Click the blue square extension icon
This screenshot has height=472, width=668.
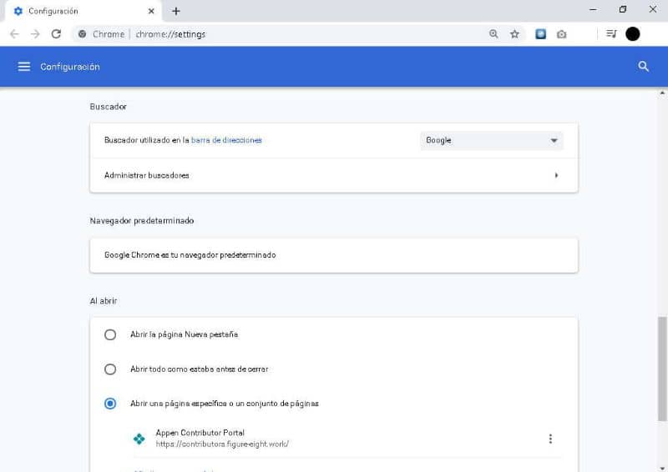pyautogui.click(x=540, y=34)
